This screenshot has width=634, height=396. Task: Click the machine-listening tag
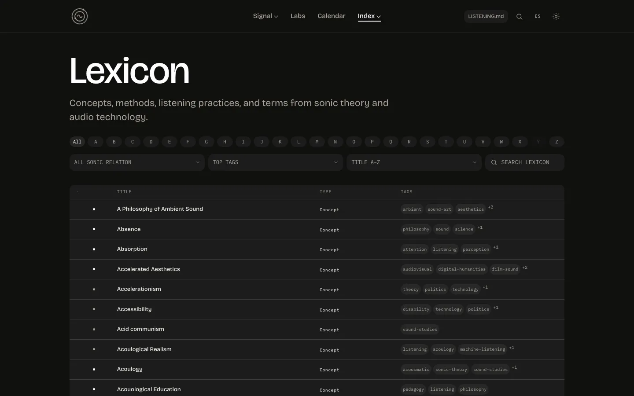(483, 349)
